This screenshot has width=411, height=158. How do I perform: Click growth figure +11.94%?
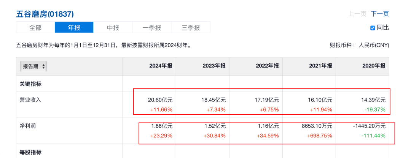tap(321, 110)
